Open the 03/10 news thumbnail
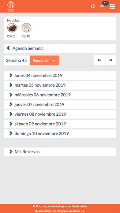This screenshot has height=213, width=120. point(27,28)
